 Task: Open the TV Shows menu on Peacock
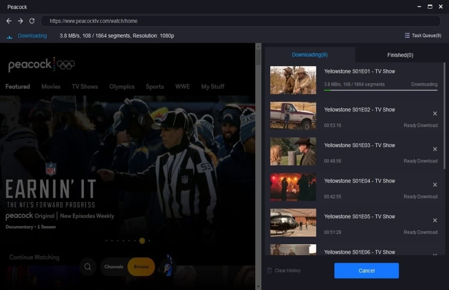pyautogui.click(x=85, y=87)
